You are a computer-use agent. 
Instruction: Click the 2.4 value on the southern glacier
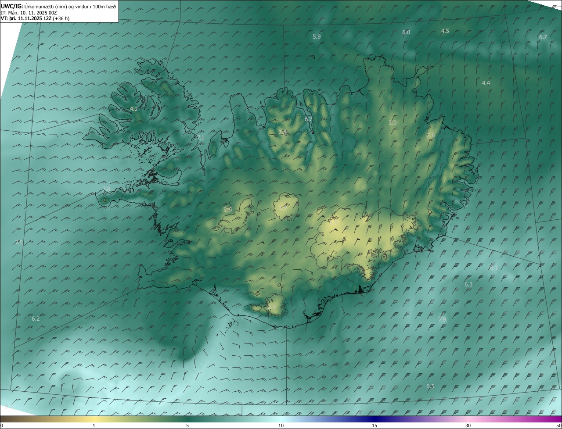point(273,307)
